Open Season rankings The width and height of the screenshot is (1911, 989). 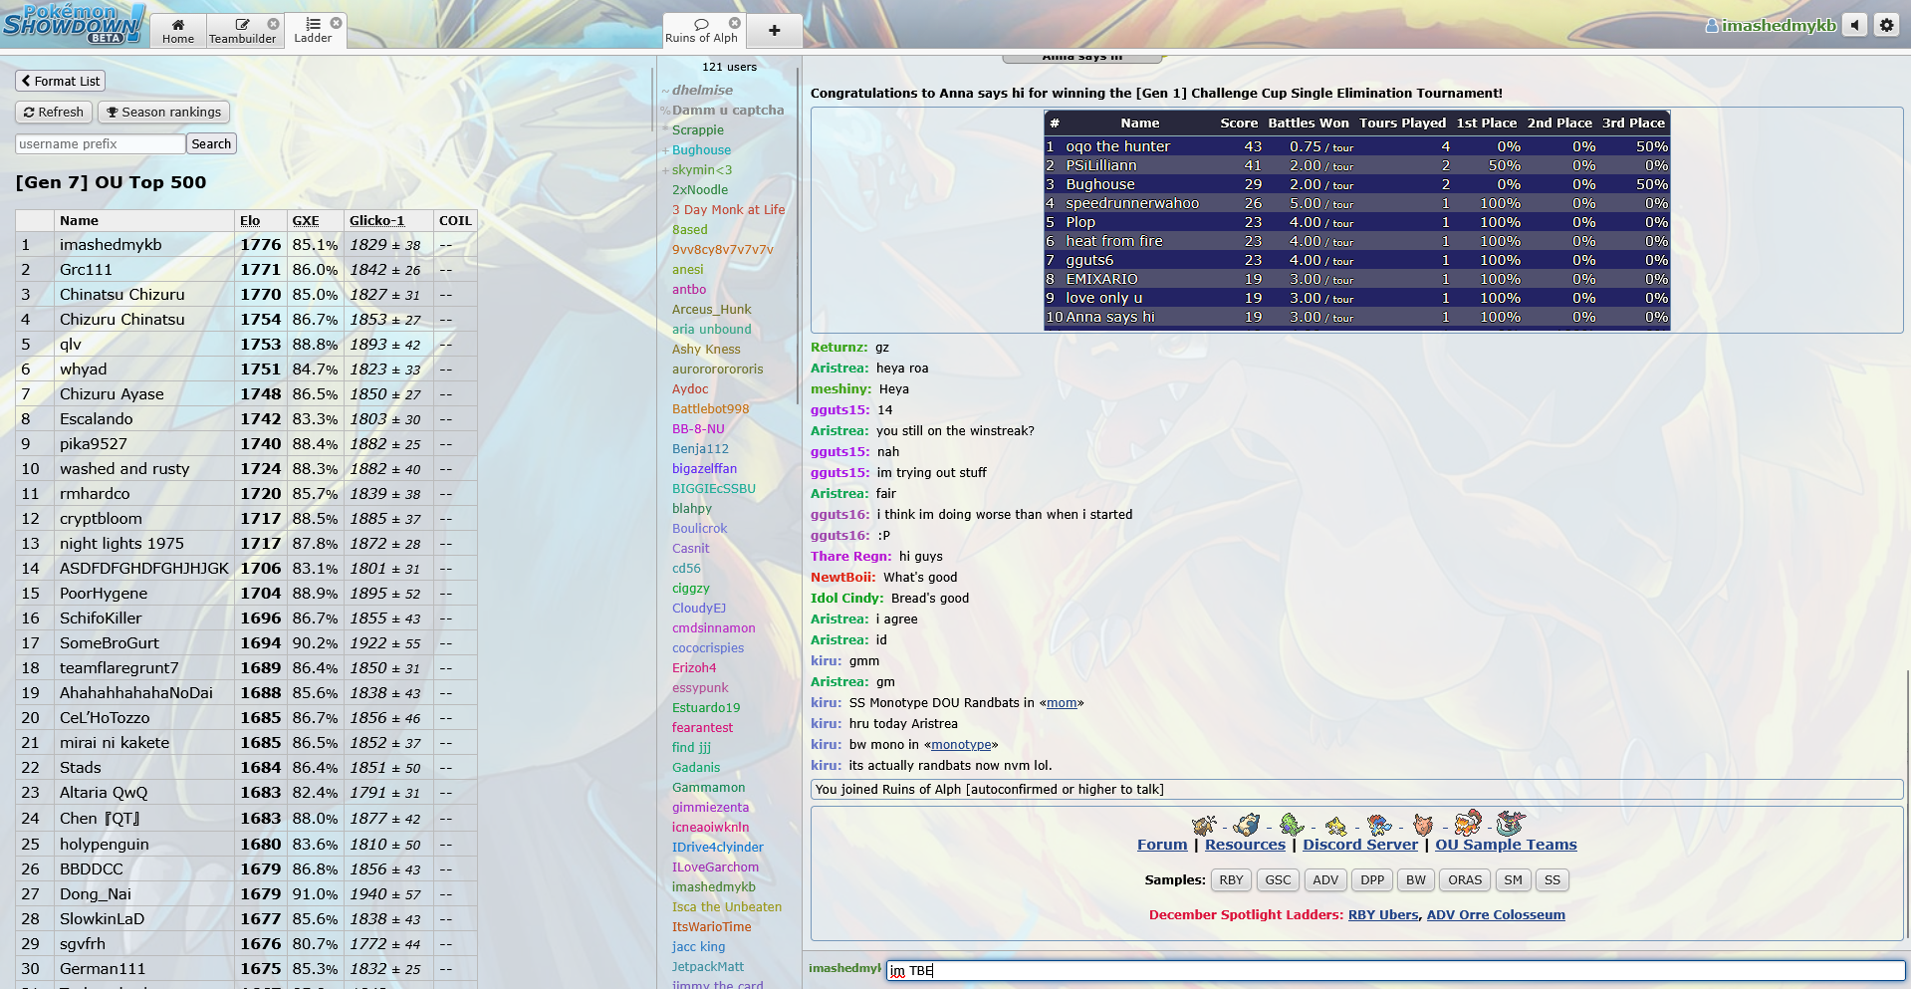pyautogui.click(x=163, y=113)
